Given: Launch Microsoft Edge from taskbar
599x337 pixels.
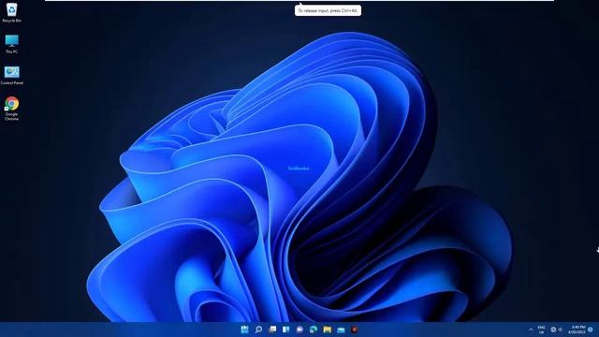Looking at the screenshot, I should [x=314, y=330].
